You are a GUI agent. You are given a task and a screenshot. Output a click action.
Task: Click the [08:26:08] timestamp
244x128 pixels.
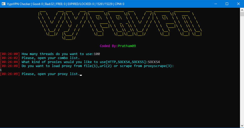tap(10, 66)
